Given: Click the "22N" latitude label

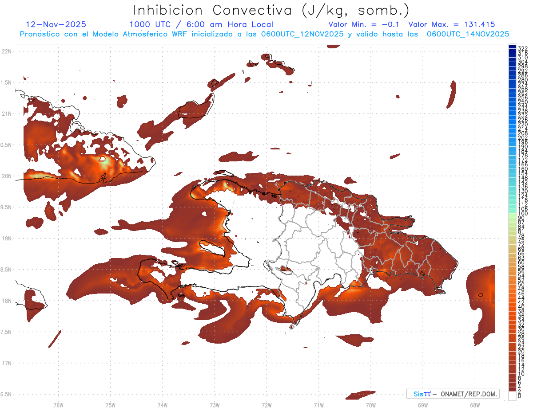Looking at the screenshot, I should point(6,51).
